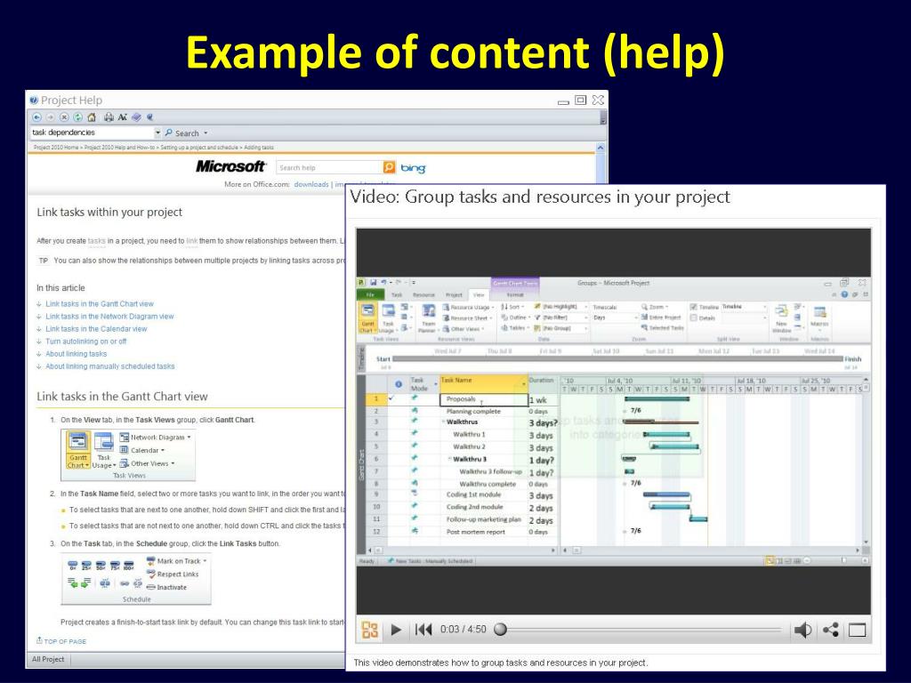Open the No Filter dropdown in video ribbon

pyautogui.click(x=585, y=317)
